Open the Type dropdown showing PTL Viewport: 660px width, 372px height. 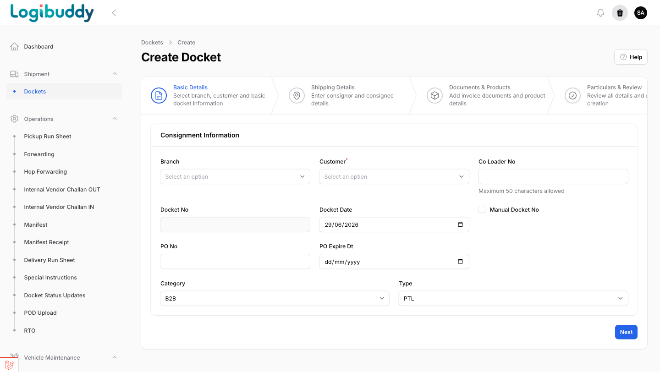click(513, 299)
